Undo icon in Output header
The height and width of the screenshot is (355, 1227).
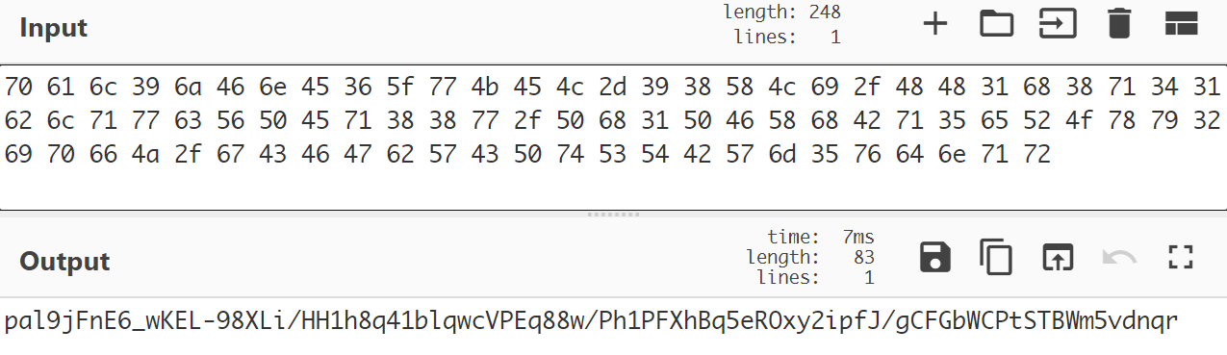coord(1119,257)
